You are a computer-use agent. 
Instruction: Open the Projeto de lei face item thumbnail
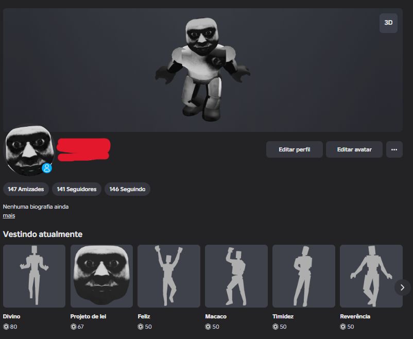point(101,276)
